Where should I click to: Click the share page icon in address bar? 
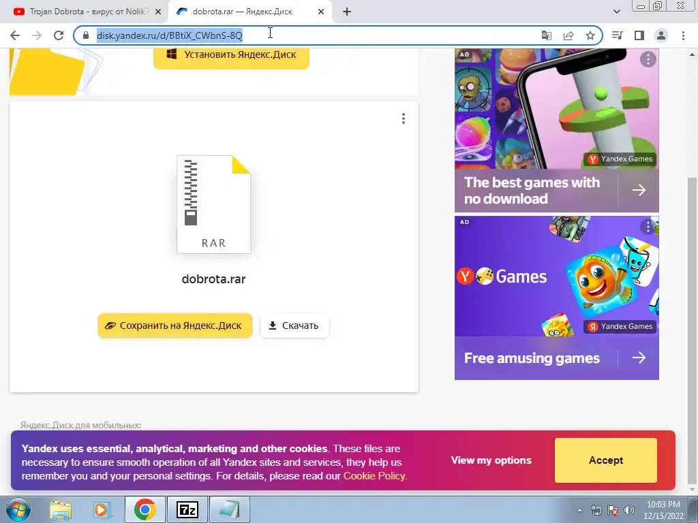point(568,35)
